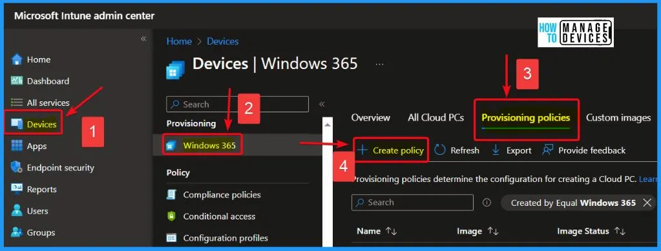Switch to the All Cloud PCs tab
661x251 pixels.
point(436,117)
